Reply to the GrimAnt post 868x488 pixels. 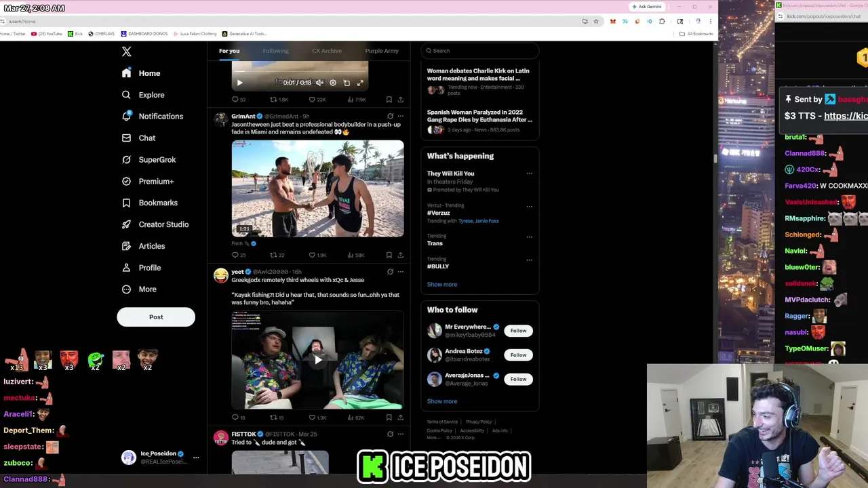pos(239,256)
